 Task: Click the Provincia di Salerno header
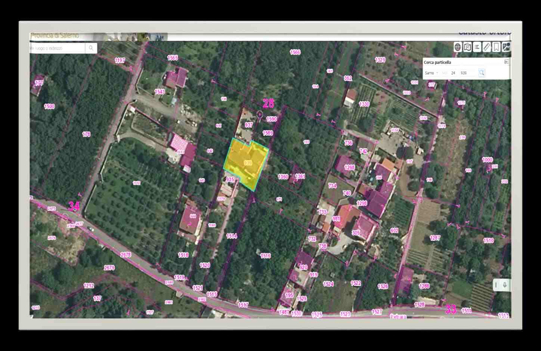point(55,36)
